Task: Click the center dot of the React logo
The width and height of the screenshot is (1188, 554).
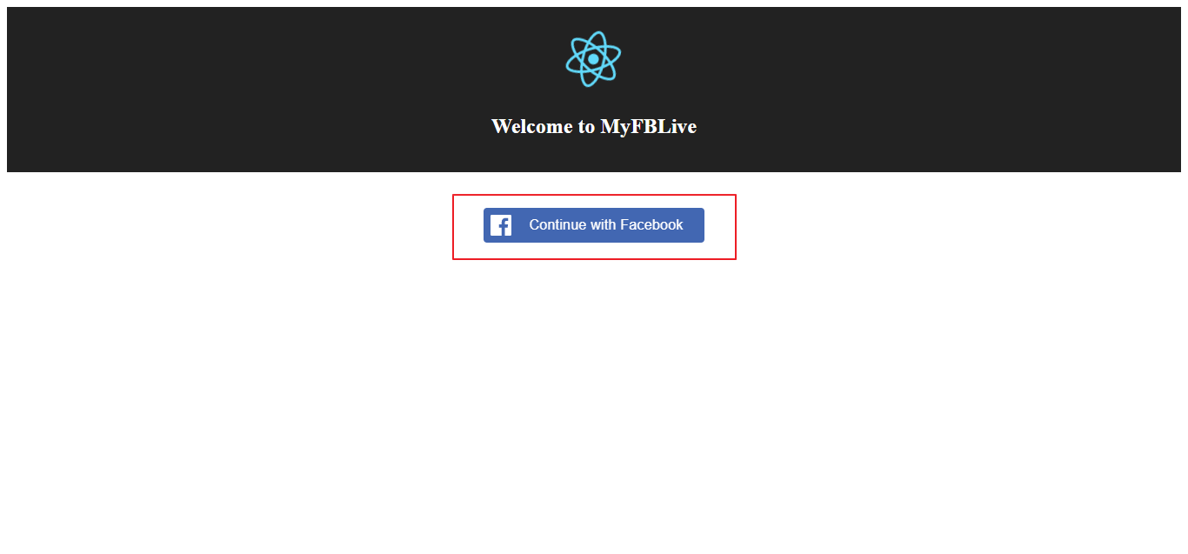Action: point(593,59)
